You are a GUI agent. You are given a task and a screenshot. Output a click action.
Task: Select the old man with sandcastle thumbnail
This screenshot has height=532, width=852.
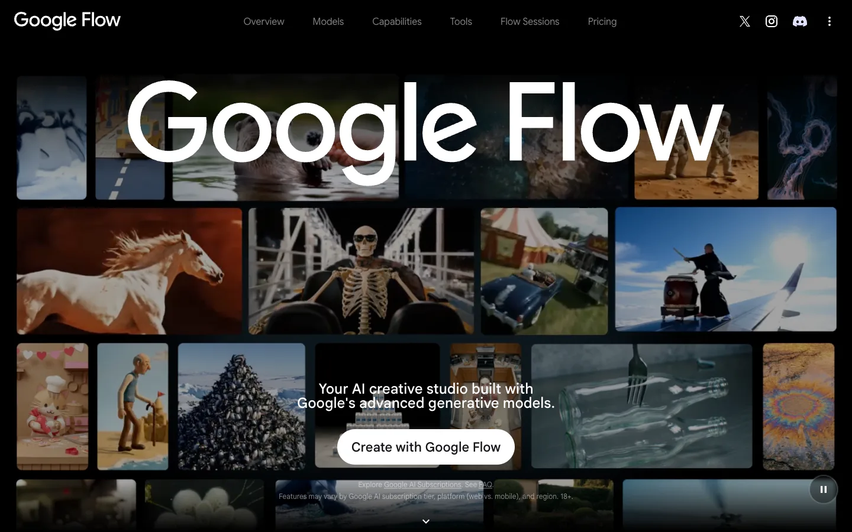[x=133, y=407]
